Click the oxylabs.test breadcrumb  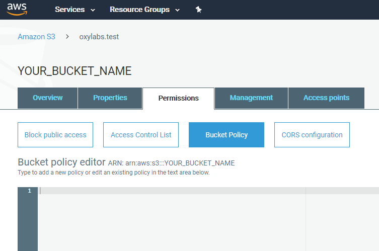(99, 37)
